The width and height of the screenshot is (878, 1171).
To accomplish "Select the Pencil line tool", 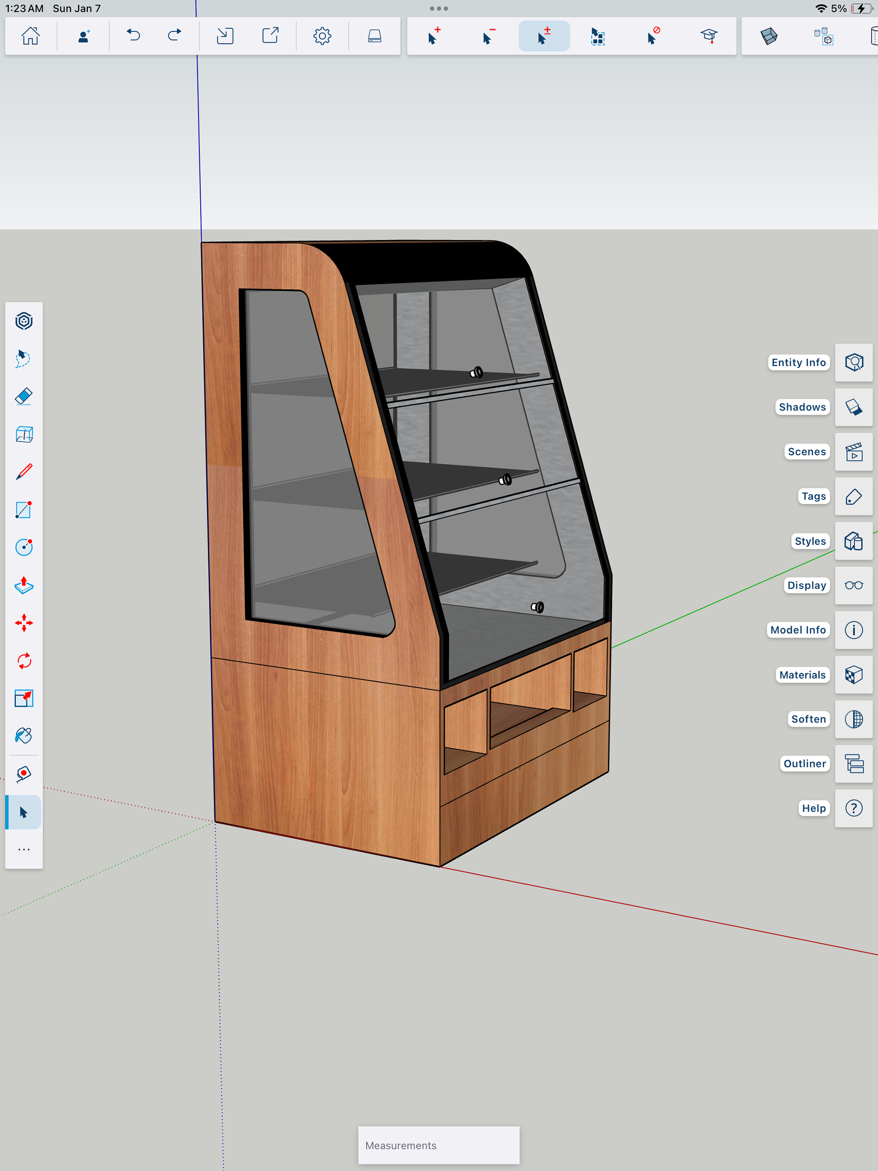I will [24, 471].
